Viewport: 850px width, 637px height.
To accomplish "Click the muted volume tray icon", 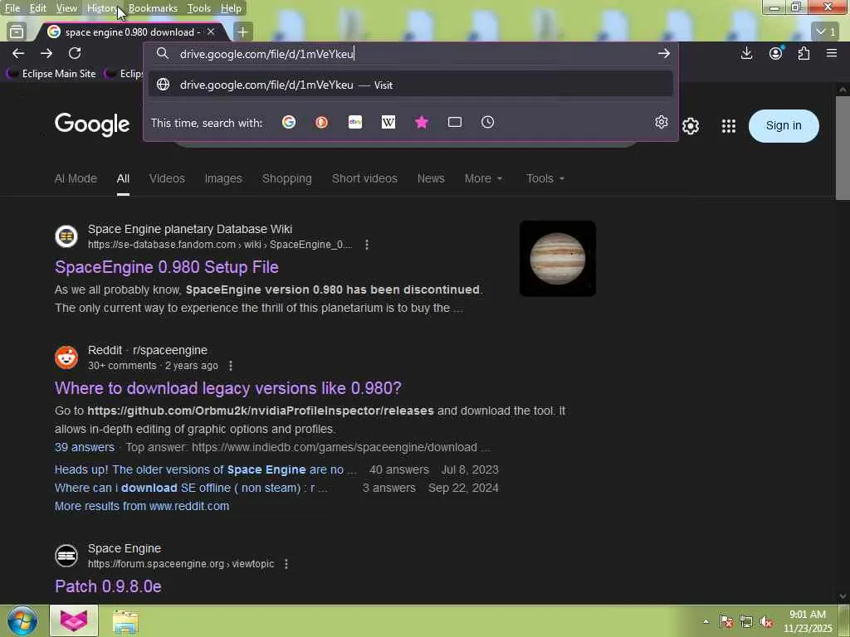I will pyautogui.click(x=766, y=621).
